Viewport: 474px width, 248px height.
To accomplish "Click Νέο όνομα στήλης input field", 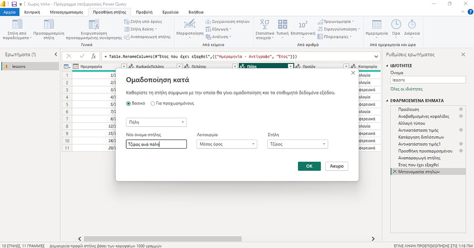I will [x=156, y=144].
